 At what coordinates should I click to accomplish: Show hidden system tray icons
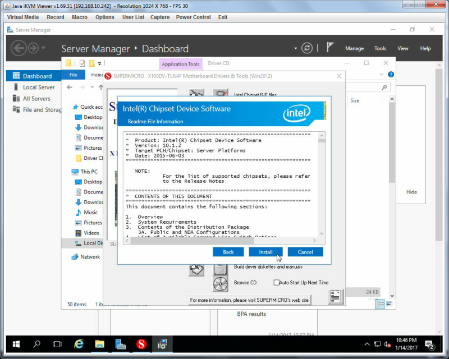(366, 344)
